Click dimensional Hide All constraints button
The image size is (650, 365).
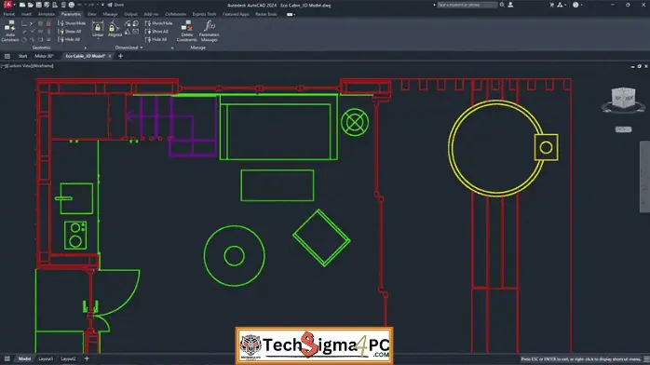point(156,39)
